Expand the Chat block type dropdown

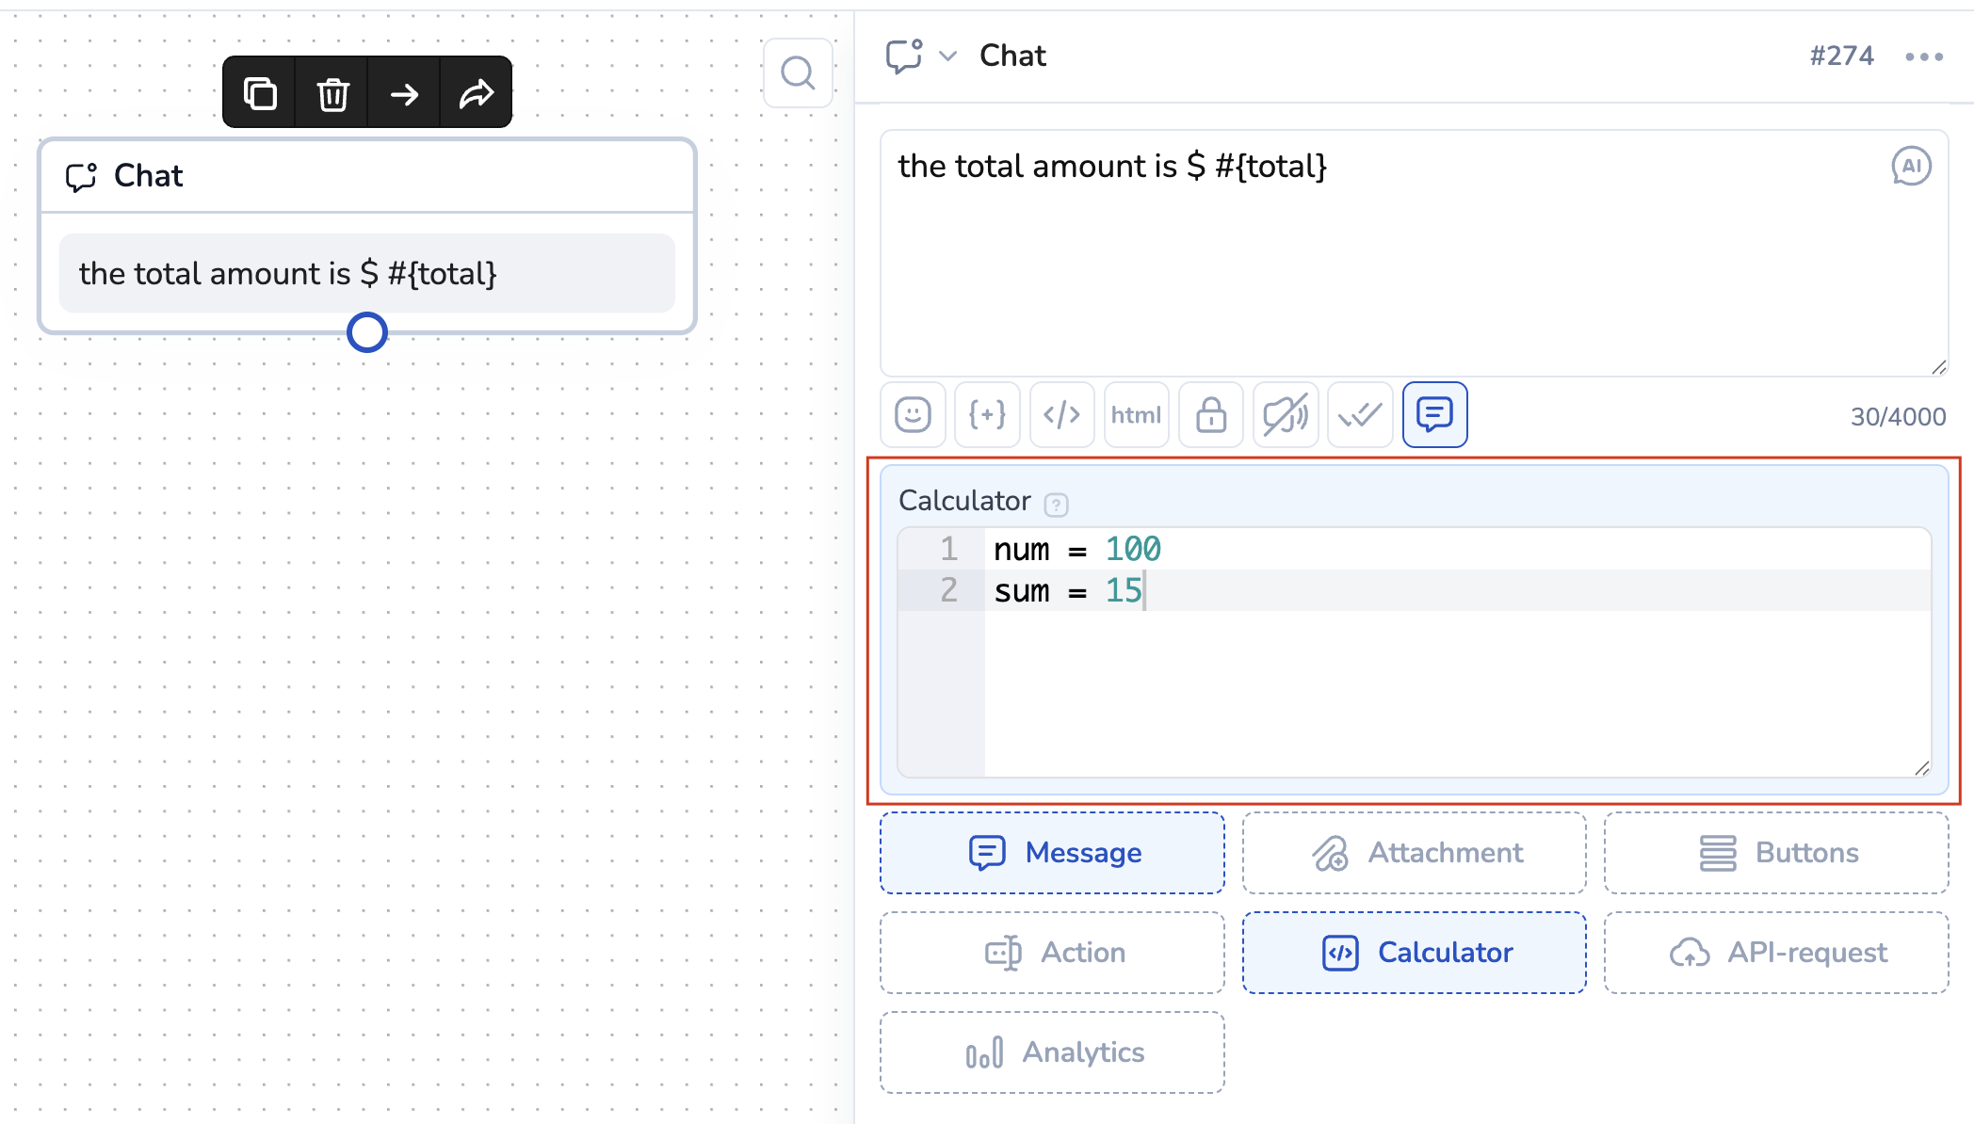point(948,56)
